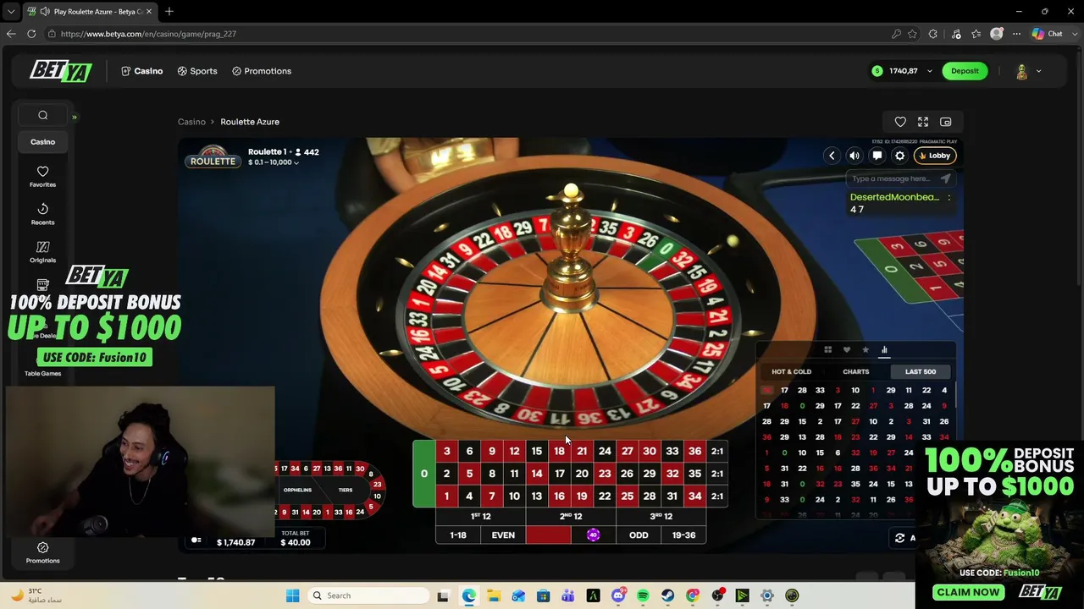Switch to the grid statistics view
This screenshot has width=1084, height=609.
(x=828, y=349)
